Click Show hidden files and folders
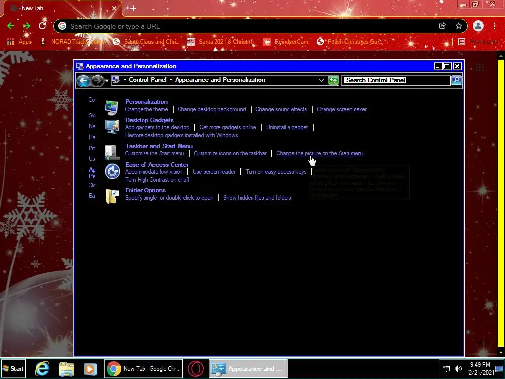This screenshot has height=379, width=505. [x=257, y=198]
